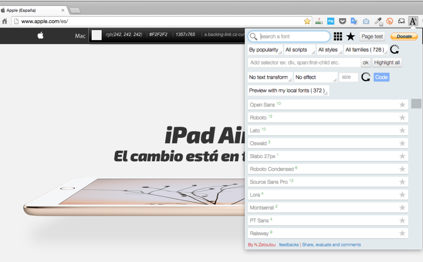Favorite the PT Sans font star
This screenshot has height=262, width=423.
[402, 220]
